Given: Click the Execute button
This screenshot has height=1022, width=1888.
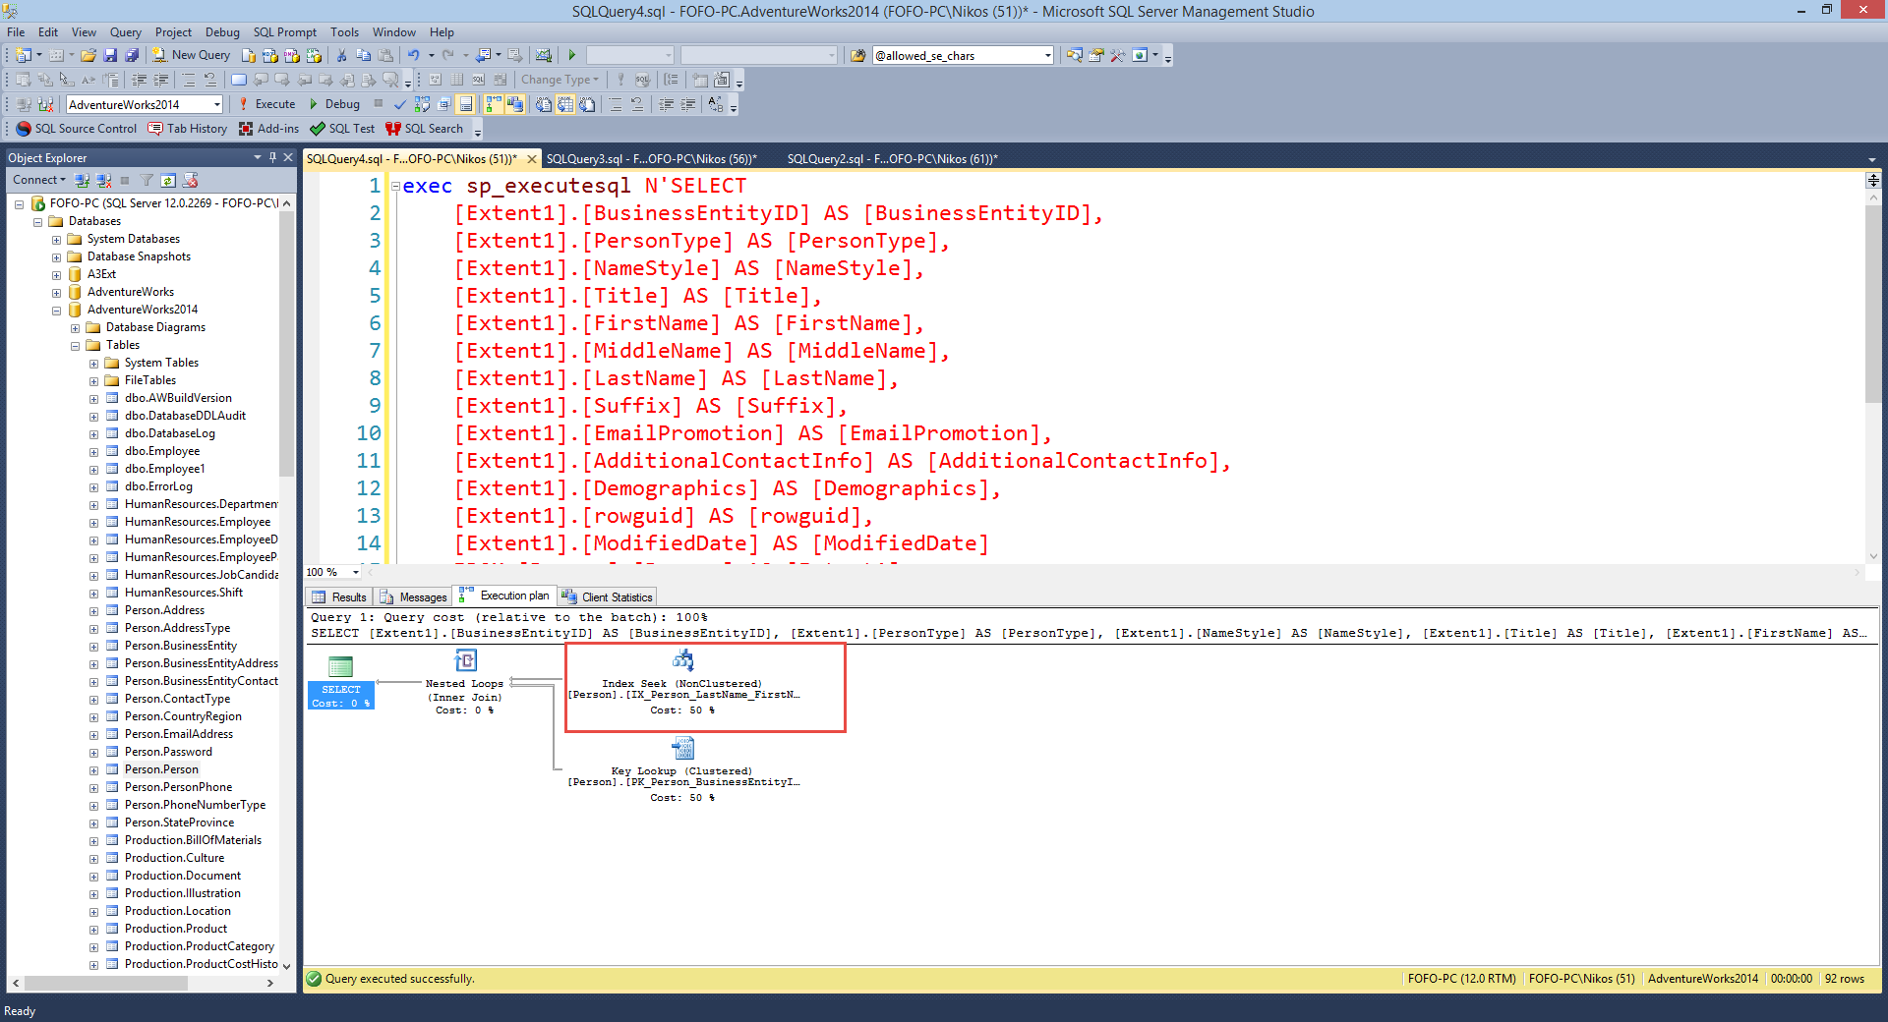Looking at the screenshot, I should pyautogui.click(x=266, y=104).
